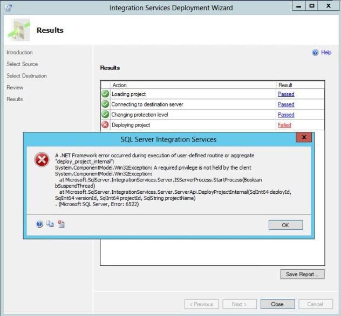This screenshot has width=341, height=316.
Task: Click the red failed icon beside Deploying project
Action: coord(105,125)
